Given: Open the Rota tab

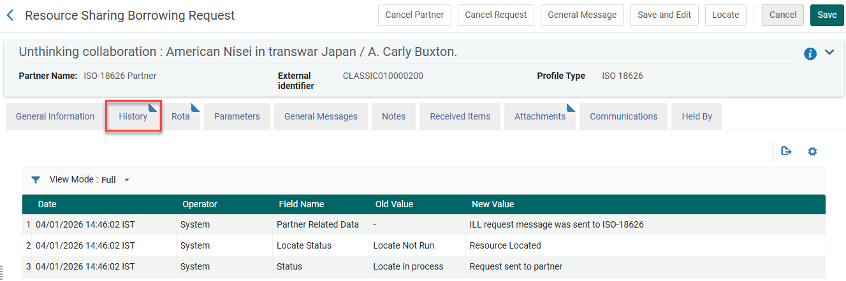Looking at the screenshot, I should 180,116.
